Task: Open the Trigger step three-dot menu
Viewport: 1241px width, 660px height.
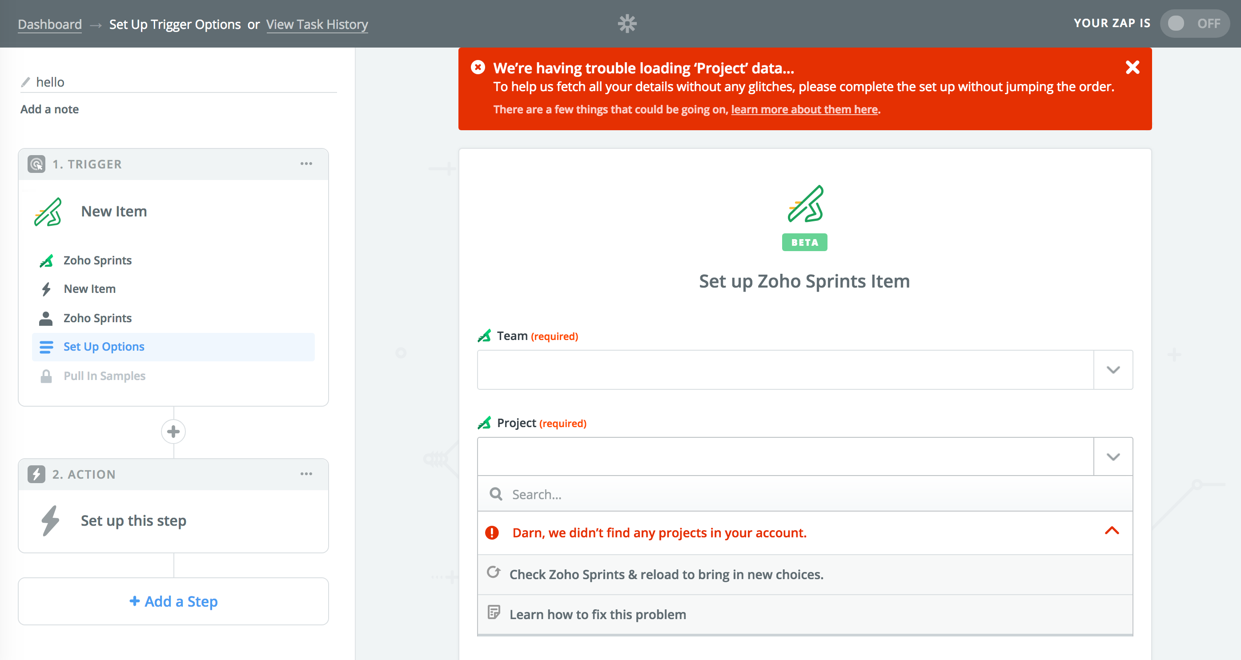Action: click(306, 164)
